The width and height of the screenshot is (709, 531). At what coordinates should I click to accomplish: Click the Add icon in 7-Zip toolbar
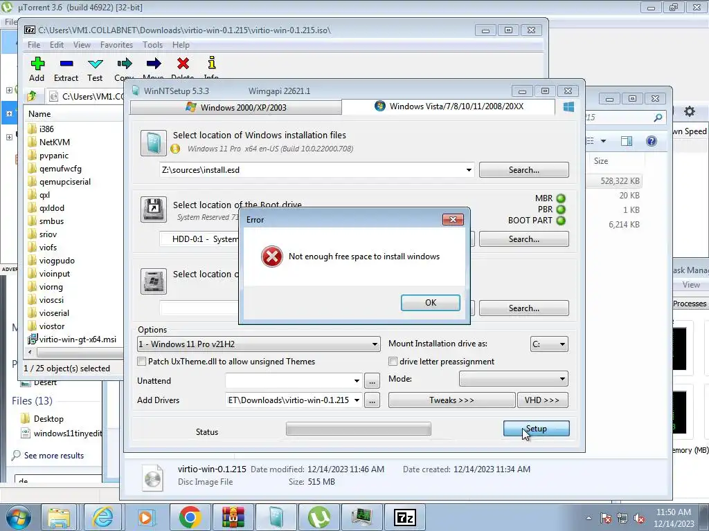37,64
